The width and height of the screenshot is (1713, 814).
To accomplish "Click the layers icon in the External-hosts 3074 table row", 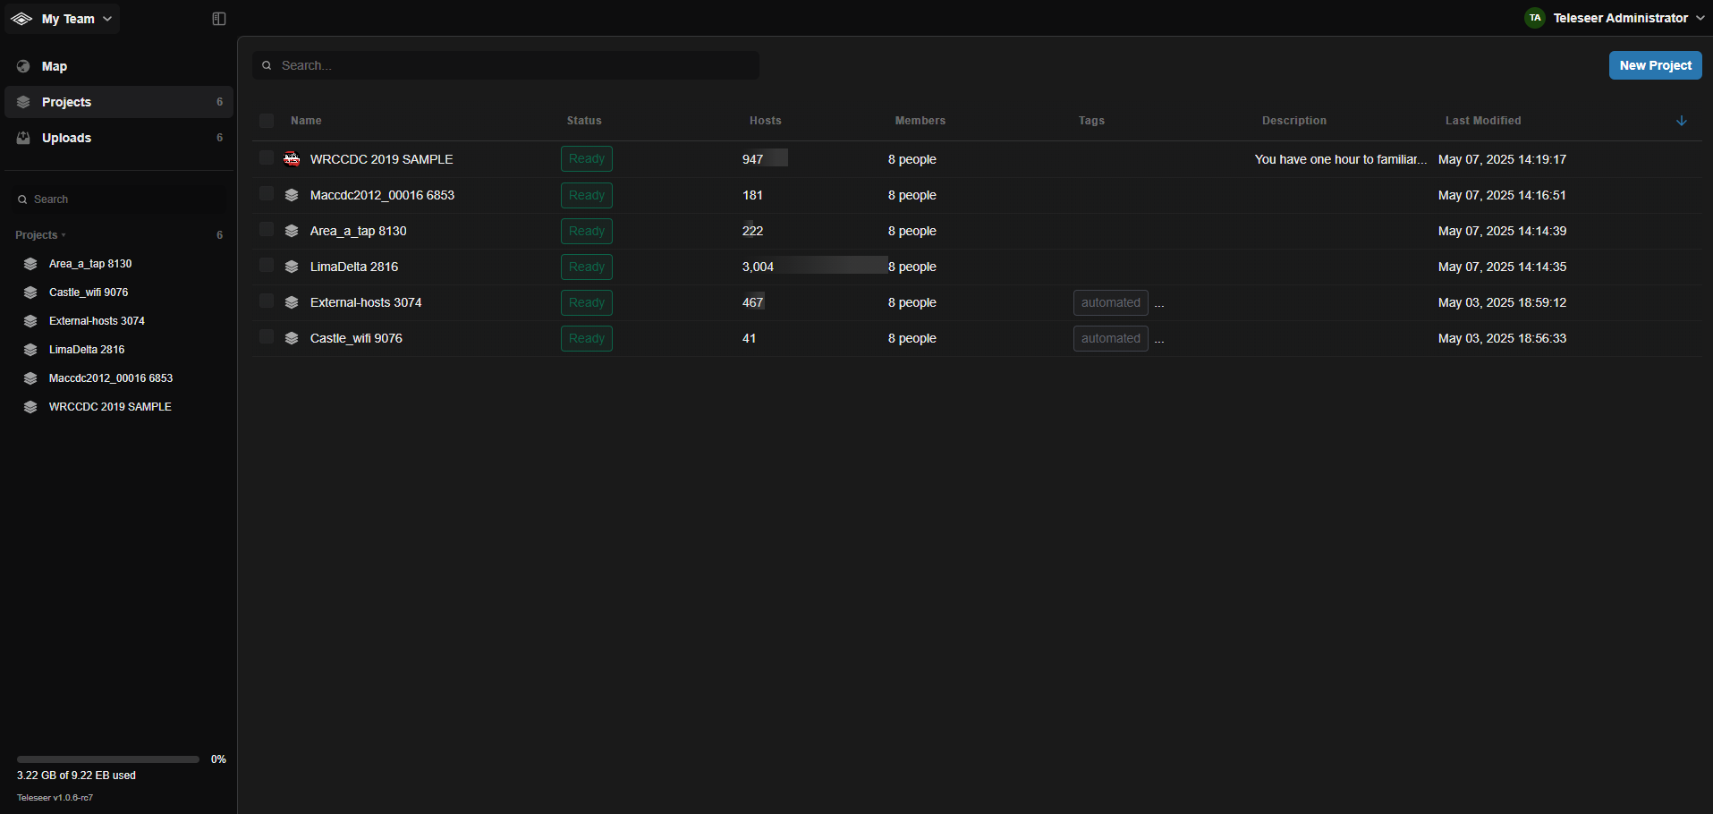I will [292, 302].
